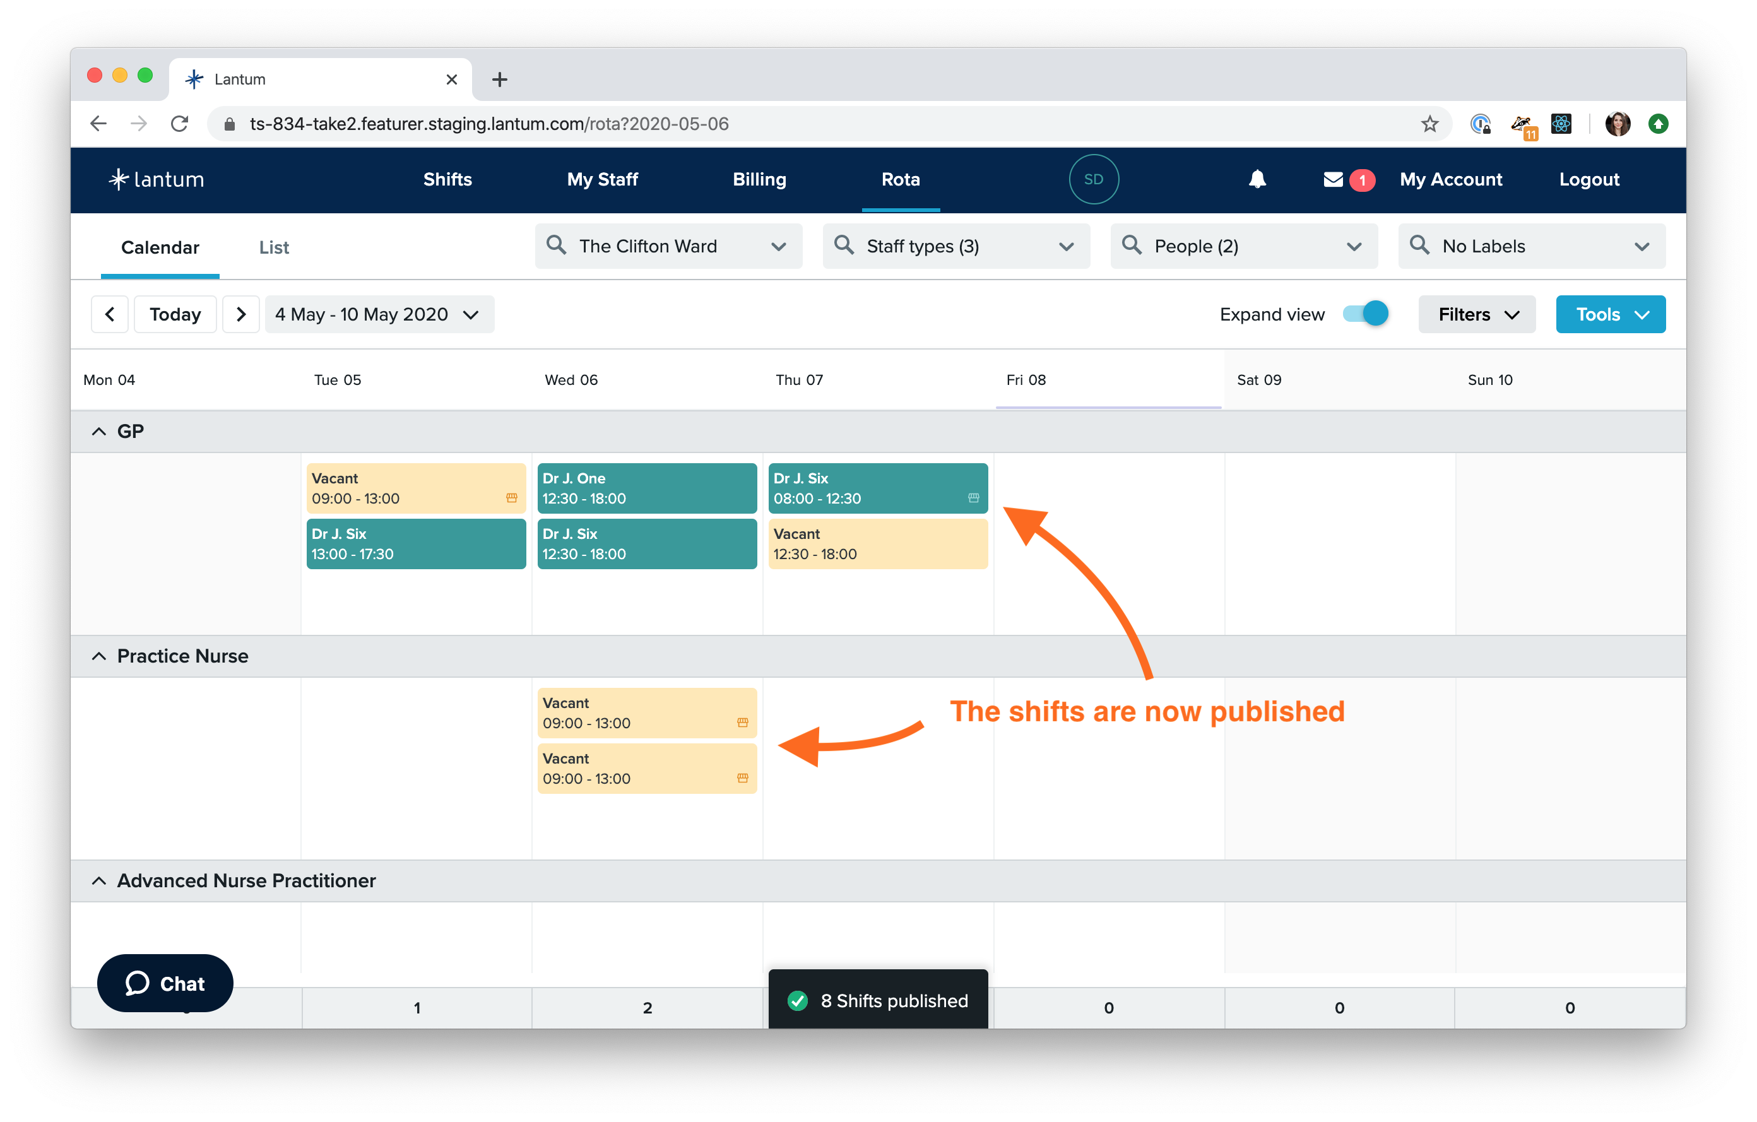This screenshot has height=1122, width=1757.
Task: Click the icon on Tuesday's Vacant 09:00 shift
Action: pyautogui.click(x=511, y=499)
